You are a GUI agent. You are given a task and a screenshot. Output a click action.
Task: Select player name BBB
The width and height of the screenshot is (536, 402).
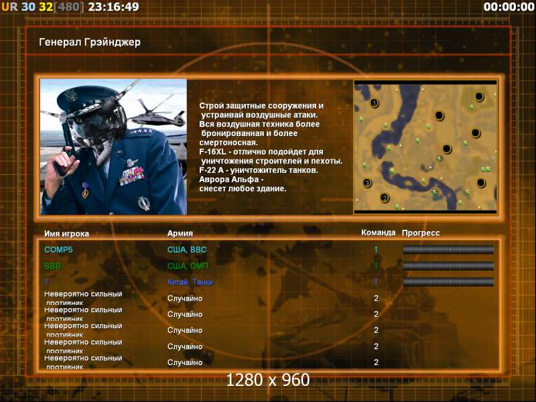(53, 265)
